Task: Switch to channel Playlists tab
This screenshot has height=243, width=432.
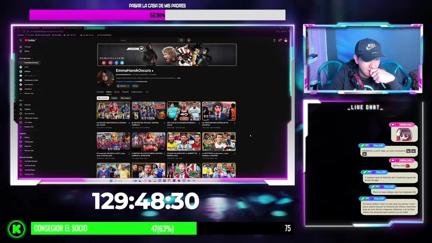Action: (125, 92)
